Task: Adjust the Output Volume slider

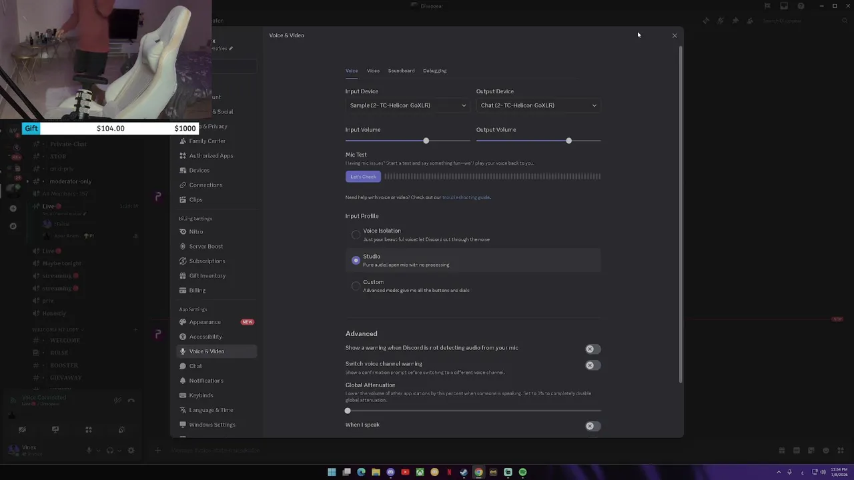Action: [568, 141]
